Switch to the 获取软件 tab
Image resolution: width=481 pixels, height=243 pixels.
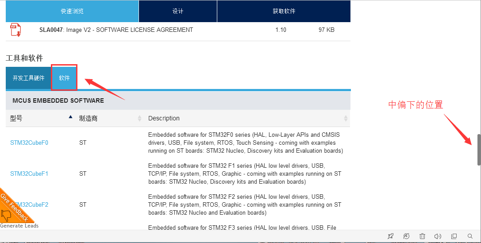284,11
